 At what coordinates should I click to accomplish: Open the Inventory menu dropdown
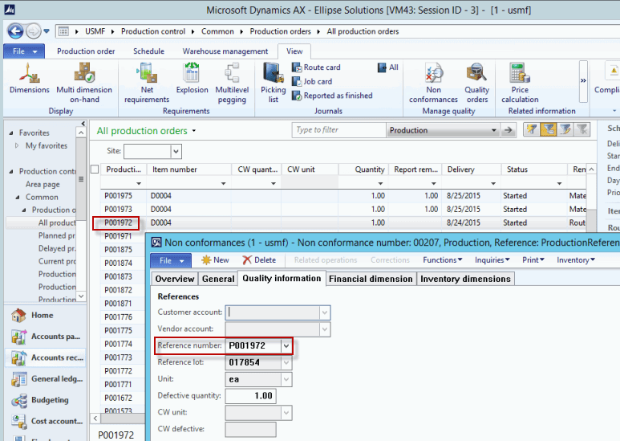click(x=576, y=260)
